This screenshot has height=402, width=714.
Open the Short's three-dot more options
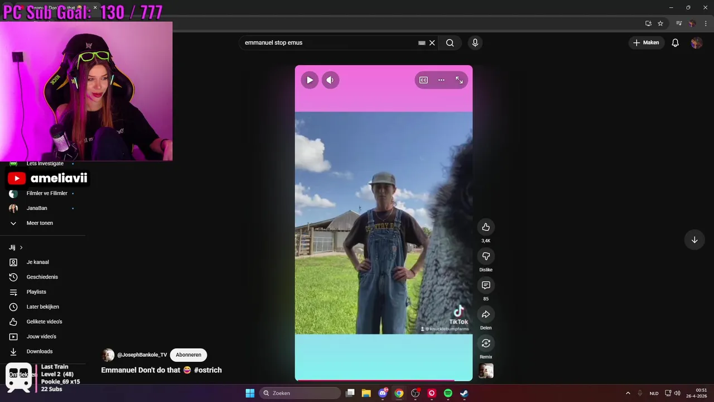(x=441, y=80)
